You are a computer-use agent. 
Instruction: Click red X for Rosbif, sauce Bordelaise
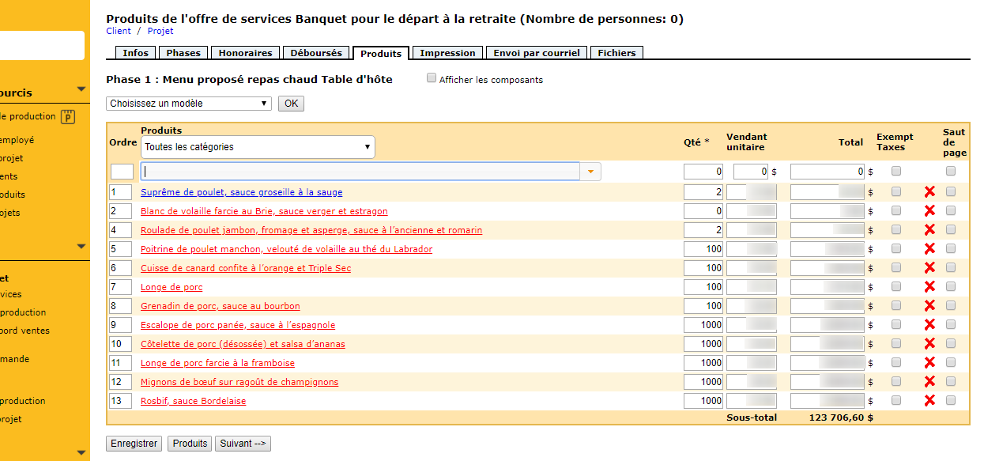(x=929, y=401)
